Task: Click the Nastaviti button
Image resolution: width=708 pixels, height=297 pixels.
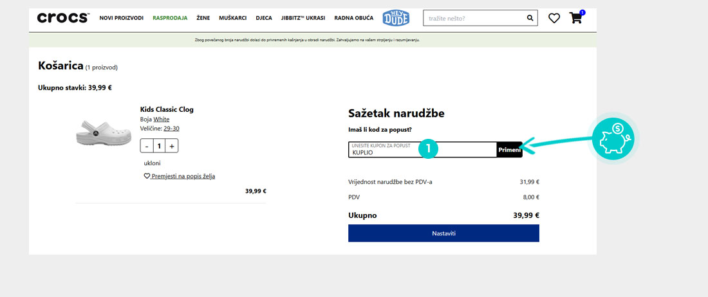Action: 443,233
